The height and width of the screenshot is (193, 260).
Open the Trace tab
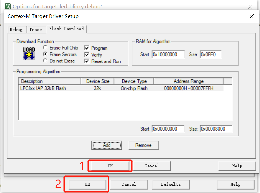35,29
